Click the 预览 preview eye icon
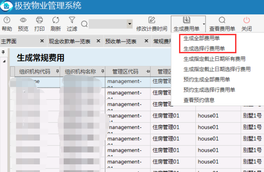The height and width of the screenshot is (172, 264). tap(23, 20)
